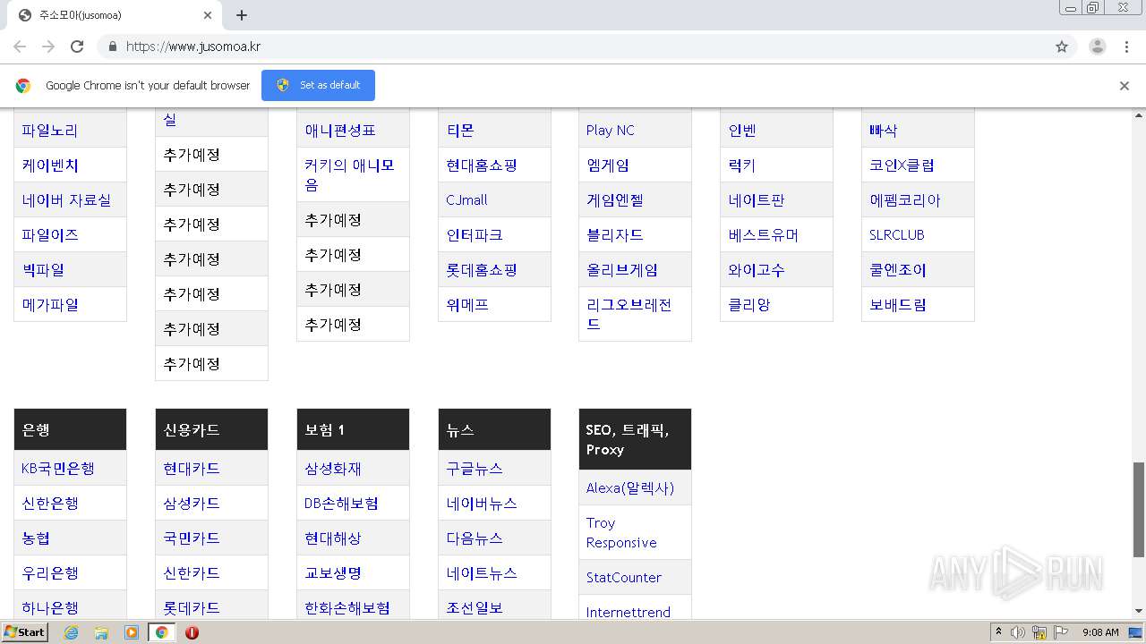Open the 현대홈쇼핑 link

482,165
